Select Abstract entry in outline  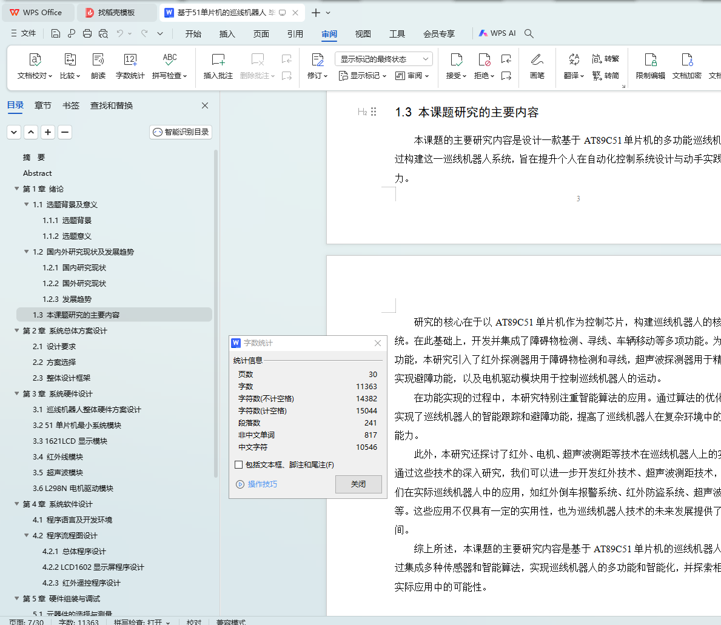pos(37,173)
